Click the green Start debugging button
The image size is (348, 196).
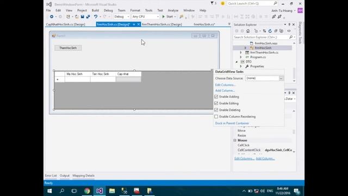(169, 17)
